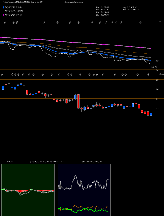Click the Avg V 6.463 M label
This screenshot has width=164, height=216.
click(x=130, y=7)
